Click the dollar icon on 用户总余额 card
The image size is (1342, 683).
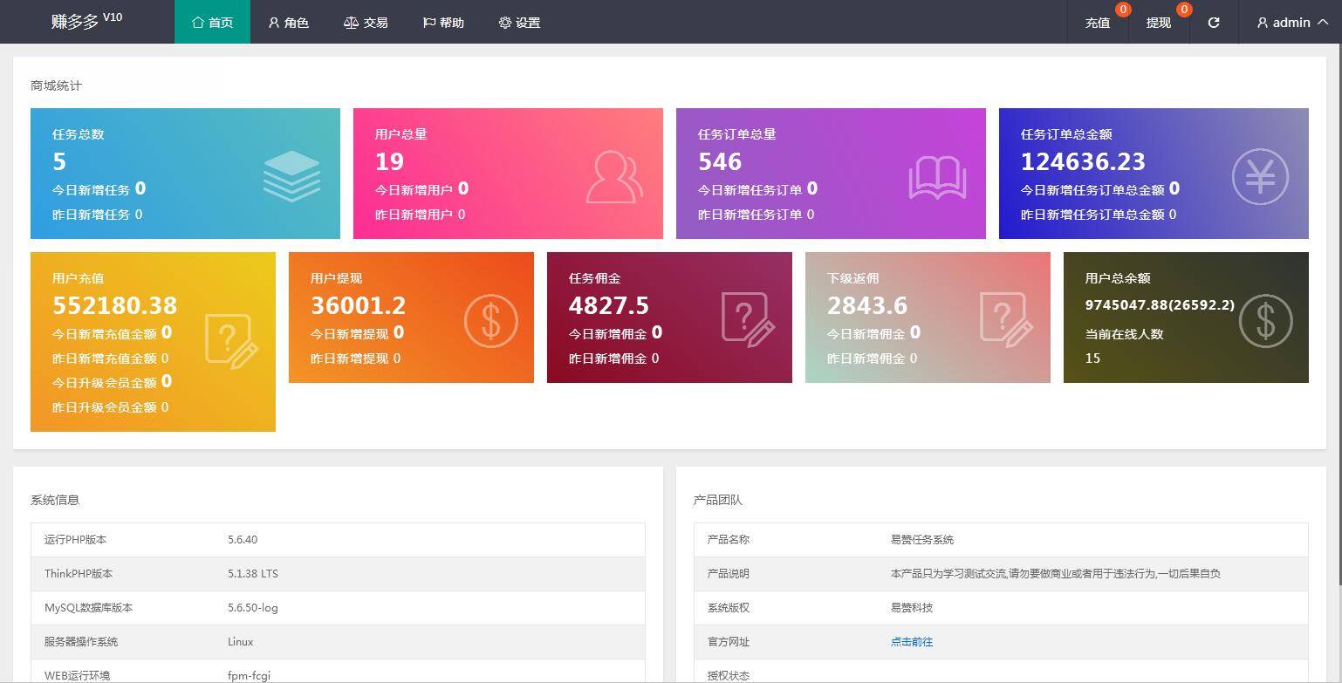tap(1265, 321)
